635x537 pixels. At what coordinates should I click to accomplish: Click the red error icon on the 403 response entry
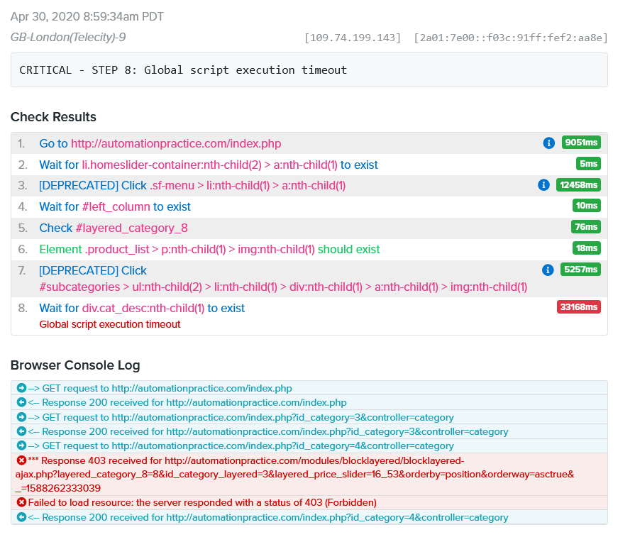tap(21, 460)
